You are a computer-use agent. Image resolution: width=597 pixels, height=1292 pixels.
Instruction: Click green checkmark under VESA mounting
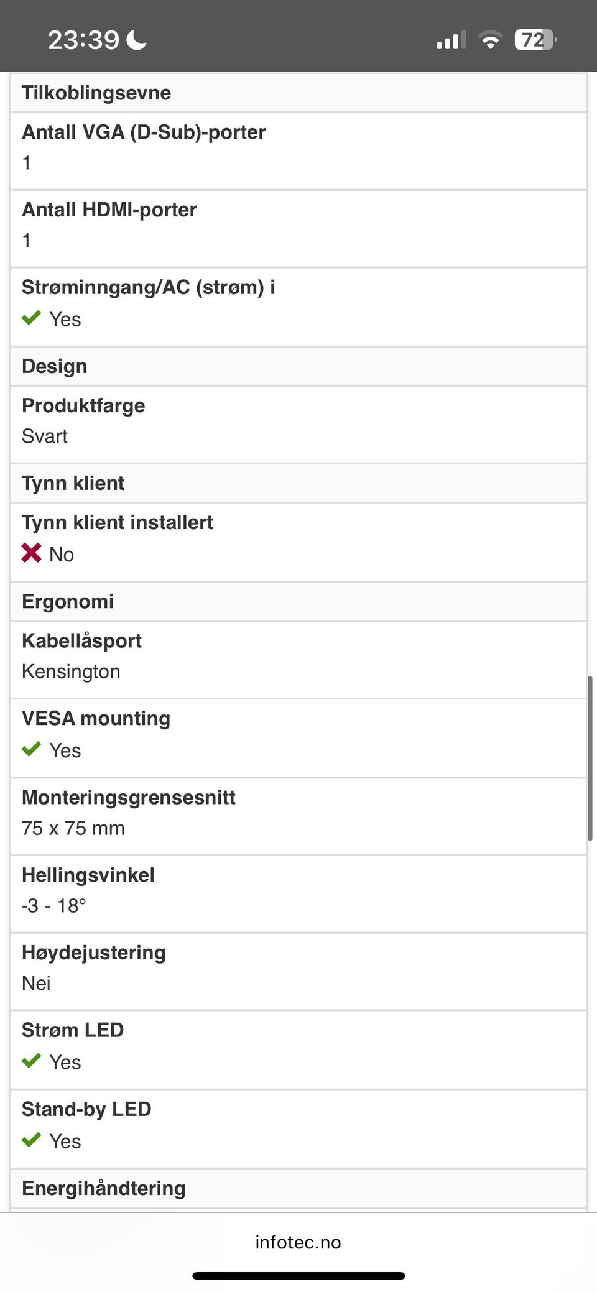click(x=31, y=750)
